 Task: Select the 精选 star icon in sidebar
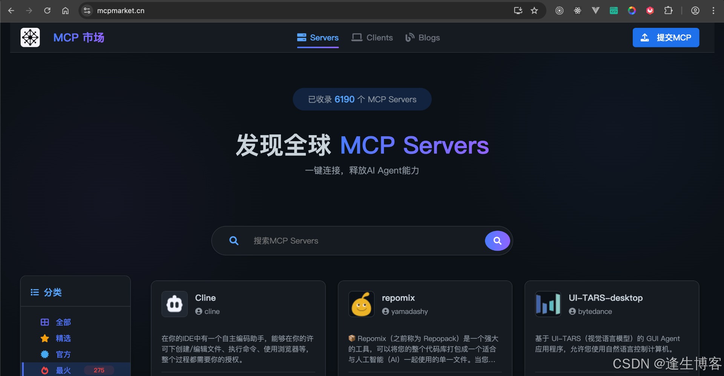click(44, 338)
